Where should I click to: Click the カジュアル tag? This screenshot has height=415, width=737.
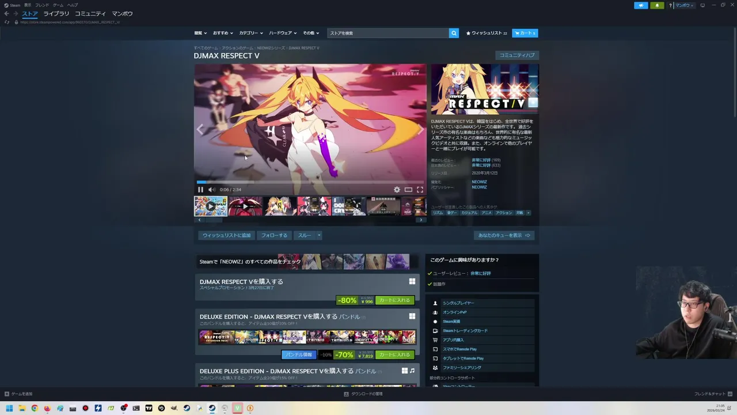(469, 213)
